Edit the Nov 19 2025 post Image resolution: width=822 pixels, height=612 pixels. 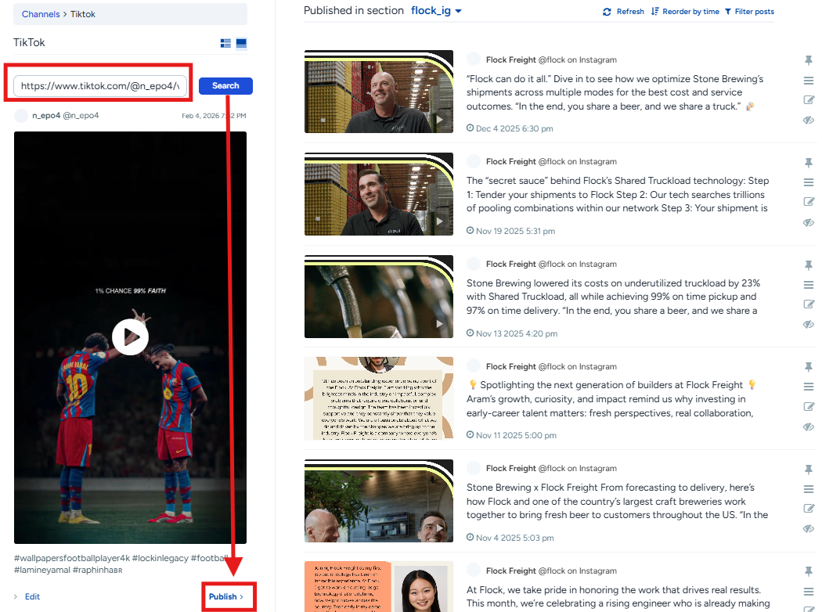(809, 201)
